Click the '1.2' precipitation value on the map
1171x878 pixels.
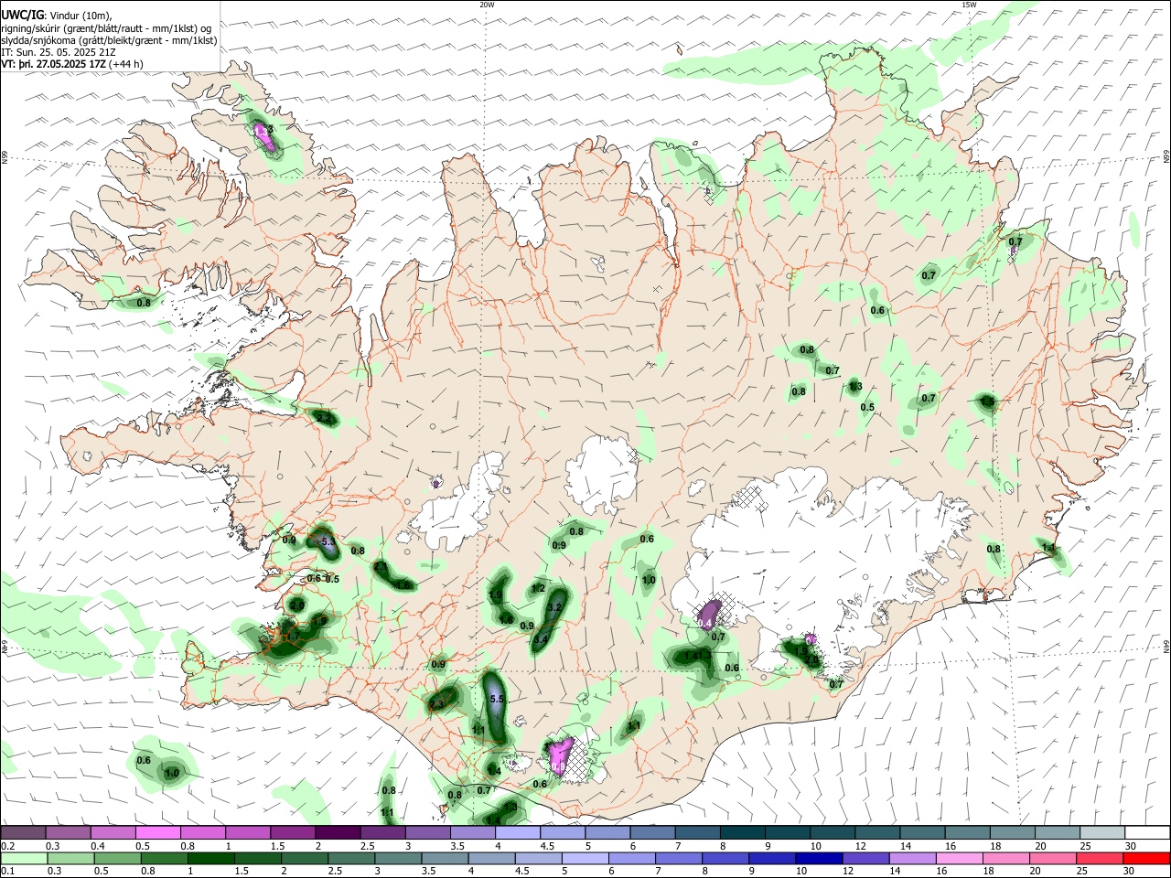click(x=539, y=588)
